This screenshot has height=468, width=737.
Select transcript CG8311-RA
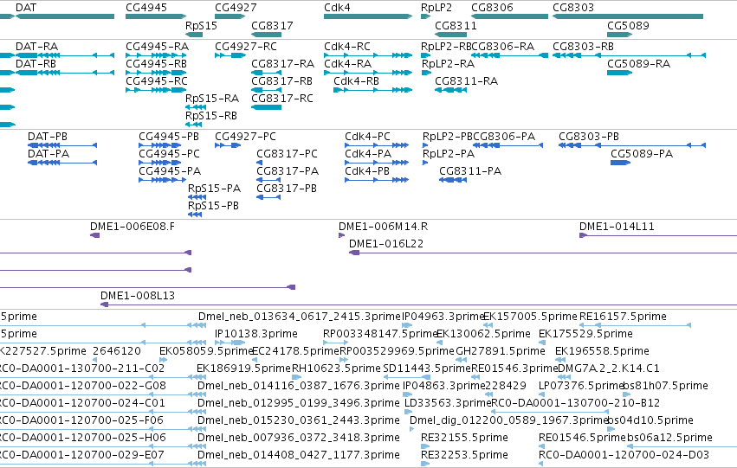tap(450, 90)
